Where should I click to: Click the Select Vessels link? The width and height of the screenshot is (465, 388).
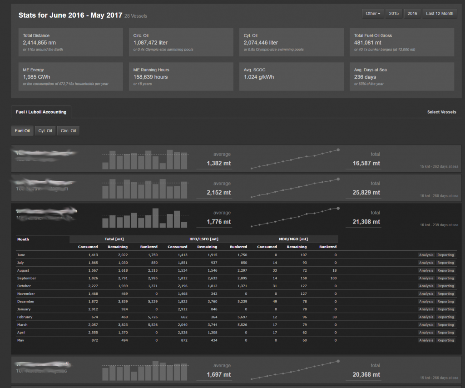click(441, 112)
